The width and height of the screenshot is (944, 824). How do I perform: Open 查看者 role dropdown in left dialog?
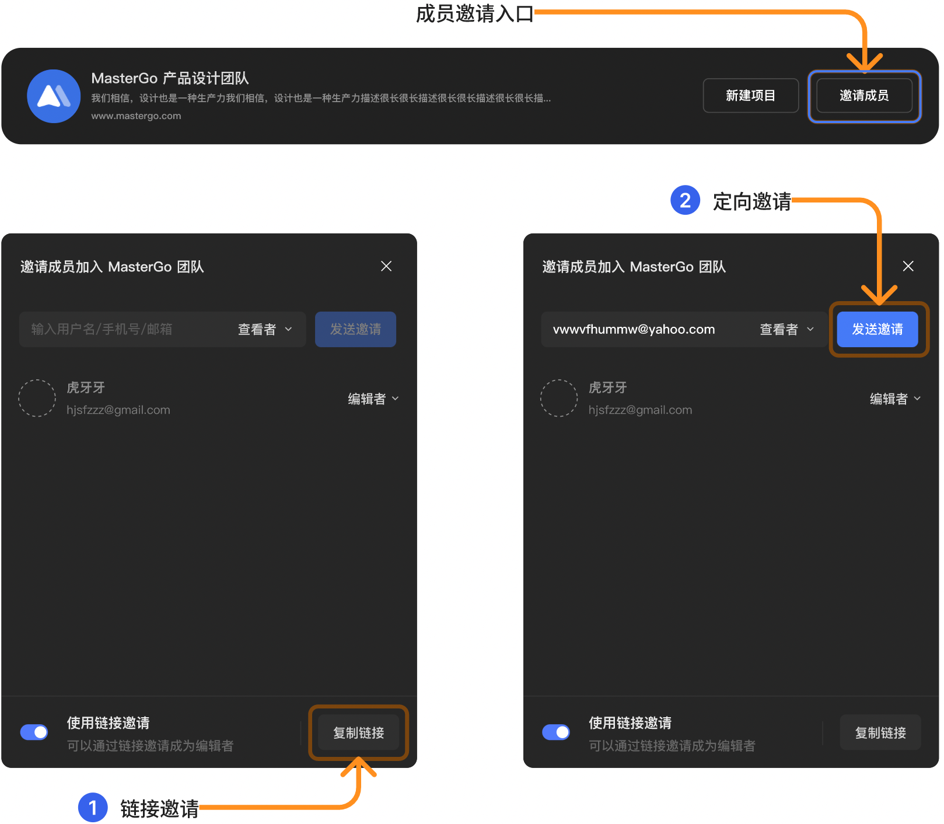pyautogui.click(x=265, y=329)
